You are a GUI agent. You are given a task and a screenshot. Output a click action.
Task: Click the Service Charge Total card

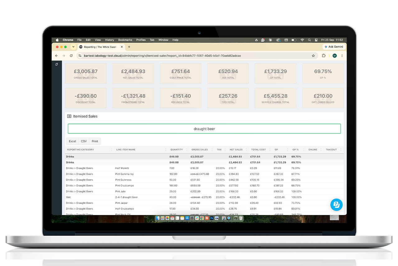(275, 98)
